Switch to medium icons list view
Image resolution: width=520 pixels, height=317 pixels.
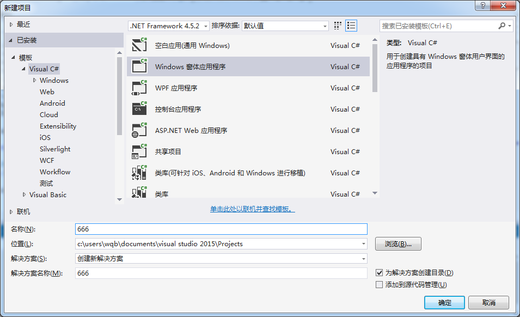pyautogui.click(x=351, y=26)
